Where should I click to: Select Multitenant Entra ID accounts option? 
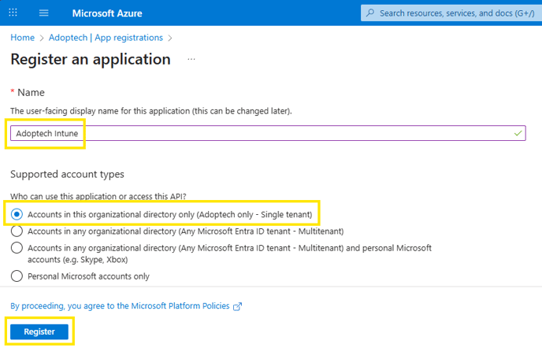17,231
